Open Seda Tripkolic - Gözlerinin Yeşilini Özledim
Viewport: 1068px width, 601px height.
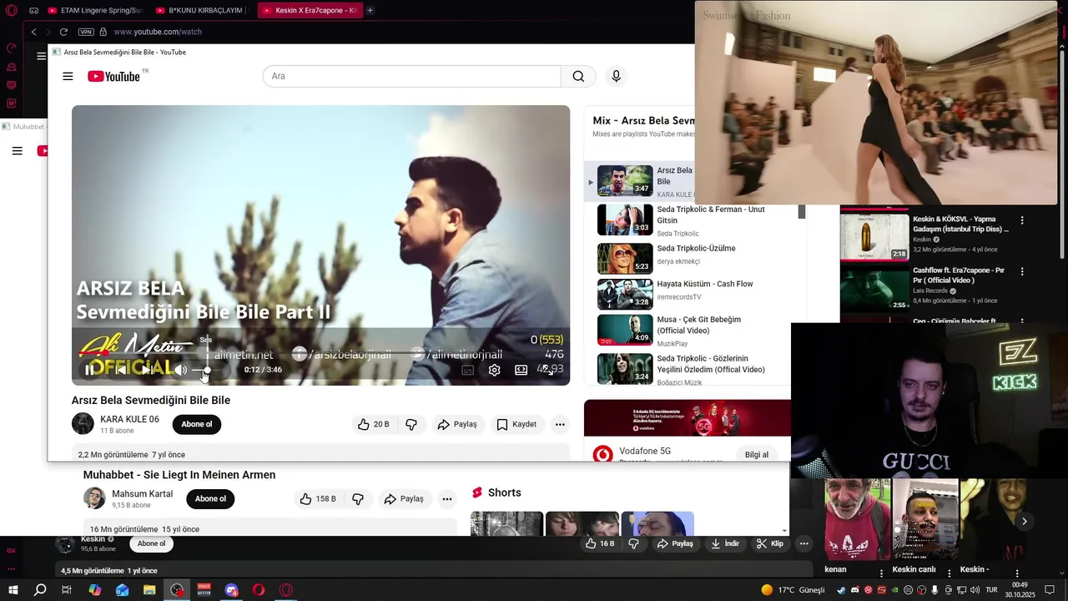691,369
